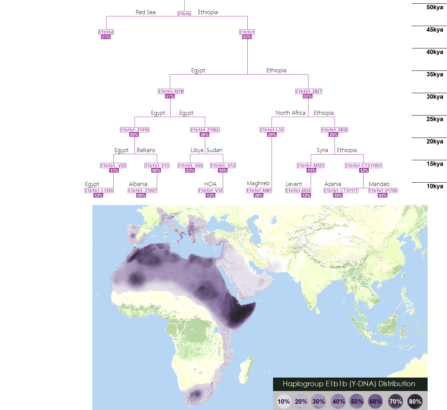The image size is (447, 410).
Task: Click the 25kya timeline marker
Action: [x=435, y=119]
